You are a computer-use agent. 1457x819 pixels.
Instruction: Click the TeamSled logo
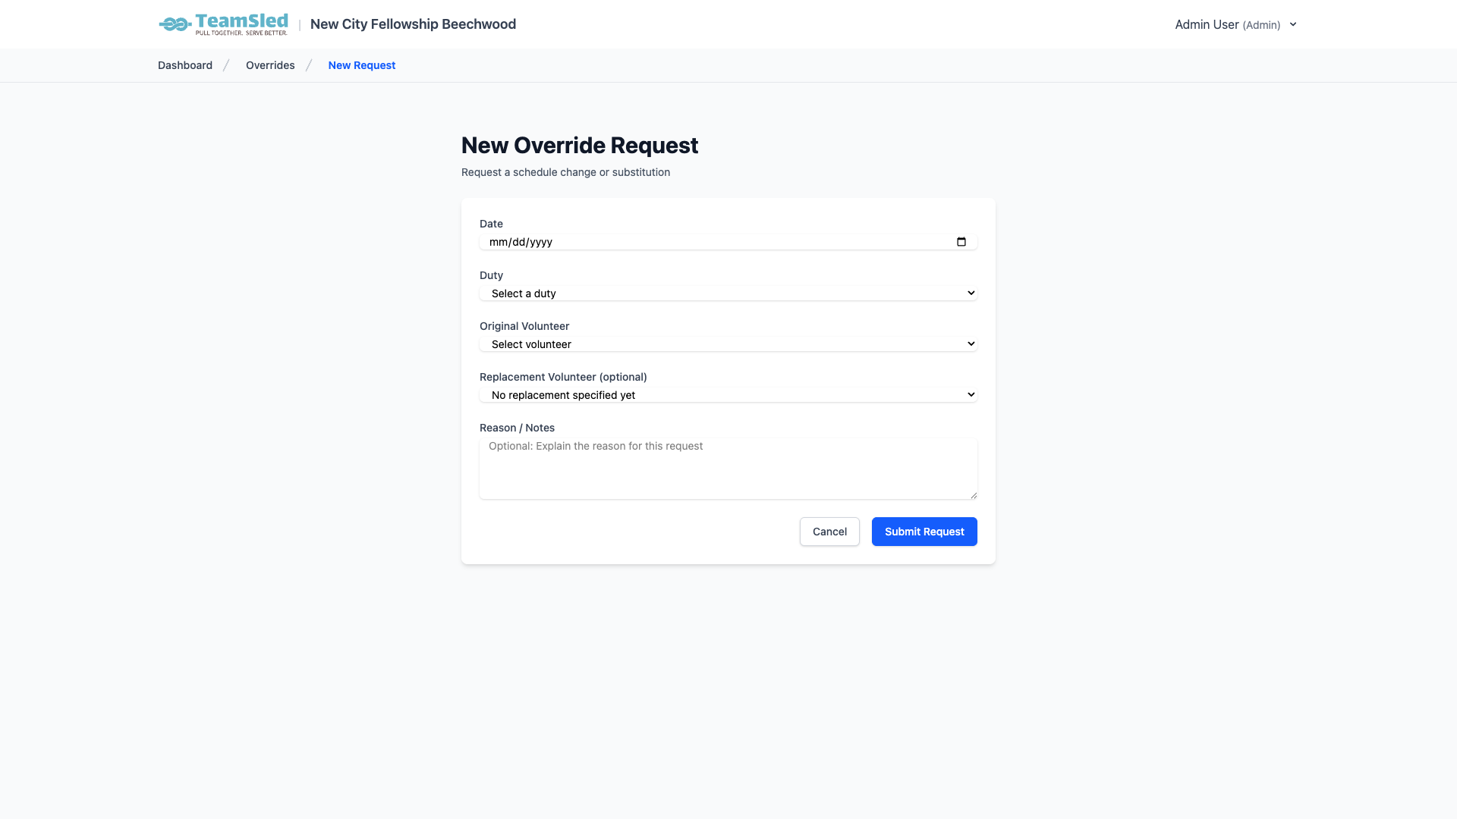click(x=223, y=24)
